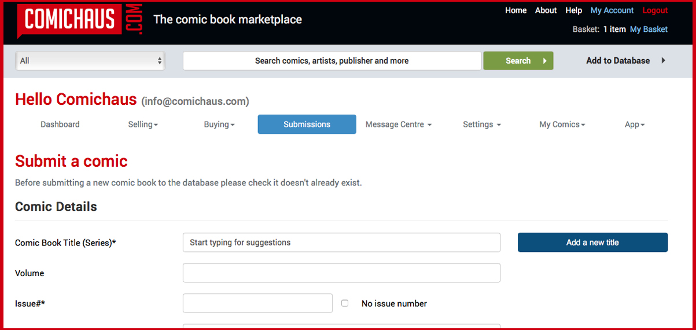Click the 'Comic Details' heading
The height and width of the screenshot is (330, 696).
(56, 207)
